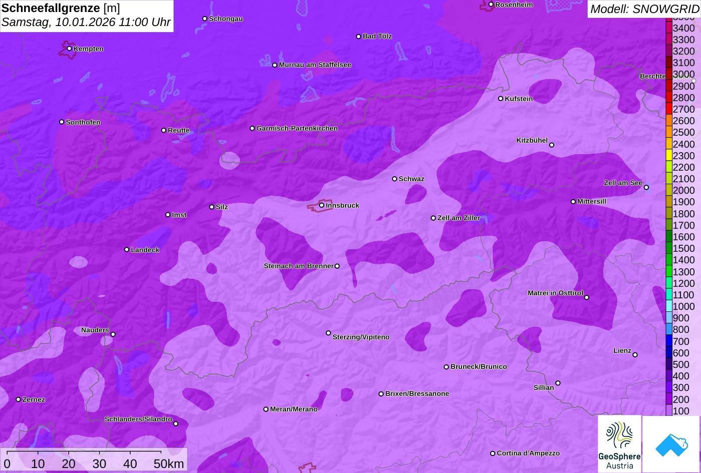Click the Mittersill marker dot
Viewport: 701px width, 473px height.
click(x=573, y=202)
